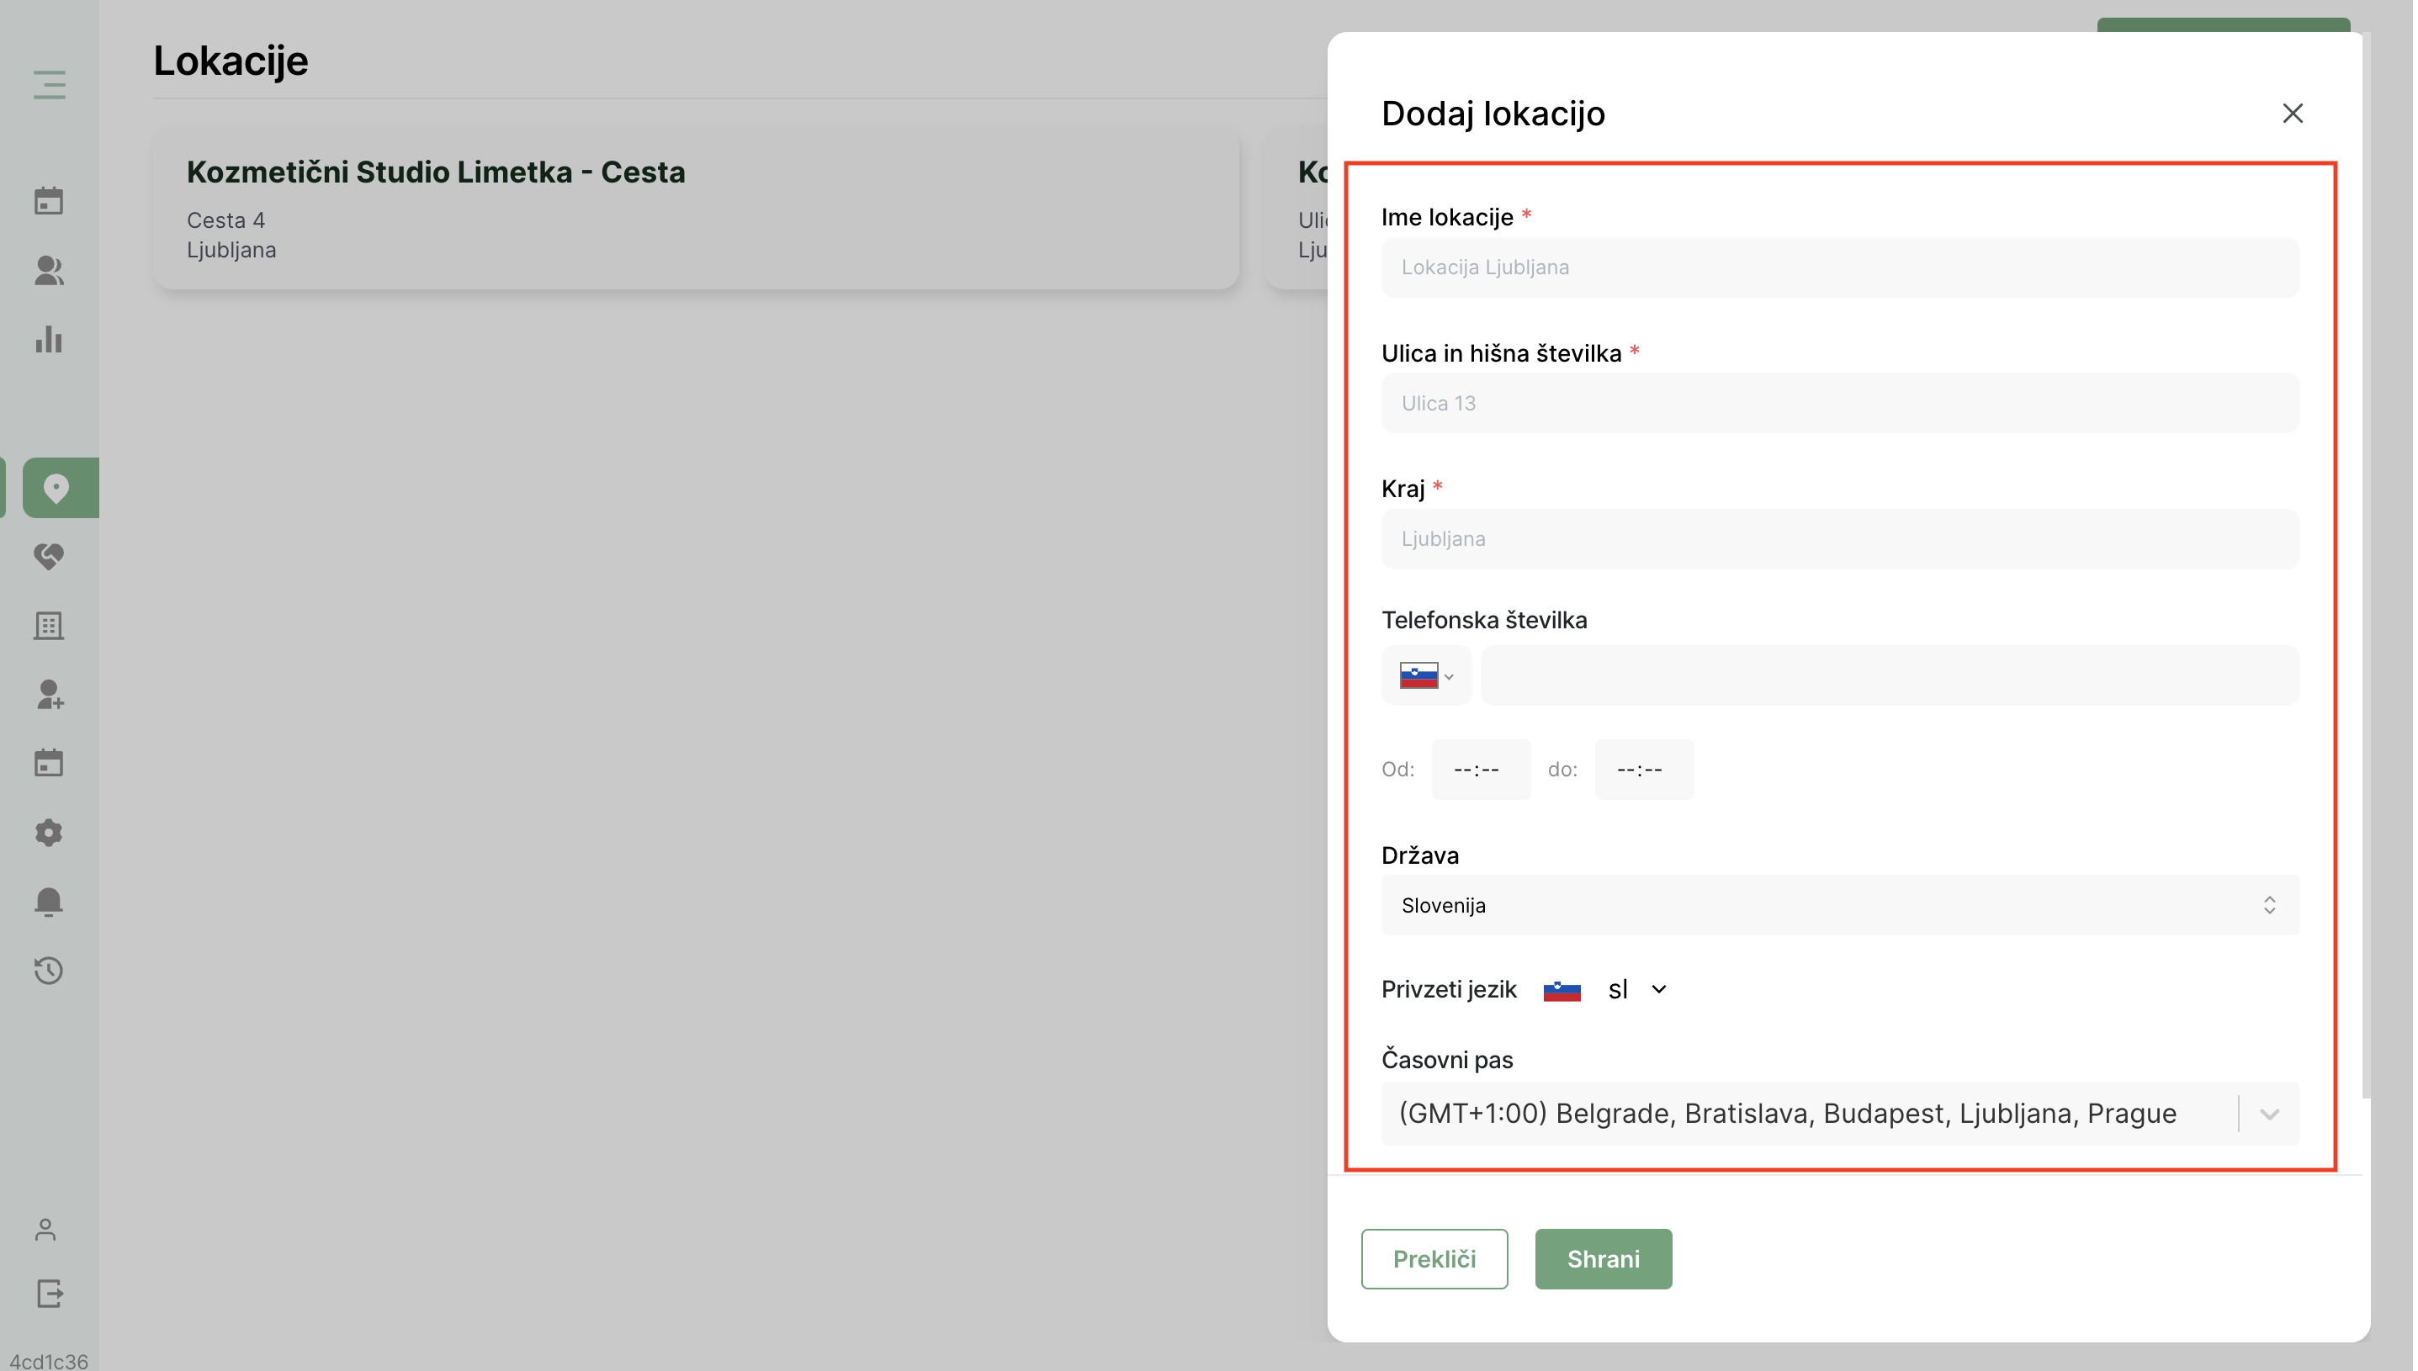
Task: Open the statistics bar chart icon
Action: point(49,339)
